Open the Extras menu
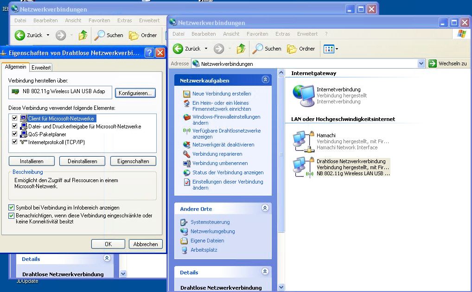Image resolution: width=472 pixels, height=292 pixels. tap(284, 34)
